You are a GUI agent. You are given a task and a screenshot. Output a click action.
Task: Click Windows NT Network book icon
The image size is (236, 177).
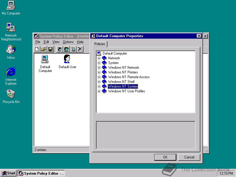point(104,68)
